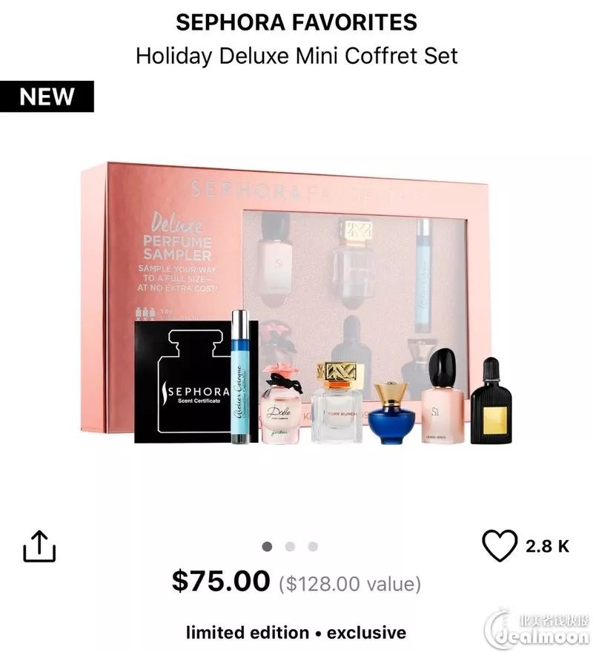Viewport: 593px width, 652px height.
Task: Tap the Tom Ford black perfume bottle
Action: click(x=491, y=401)
